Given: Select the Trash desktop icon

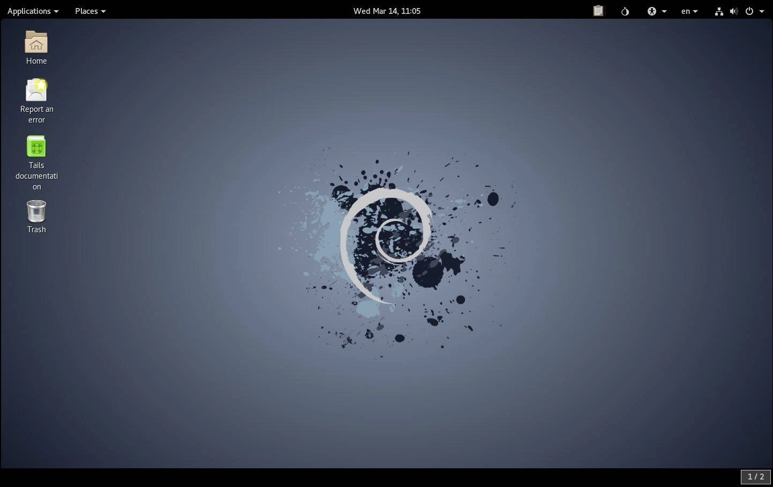Looking at the screenshot, I should tap(36, 211).
